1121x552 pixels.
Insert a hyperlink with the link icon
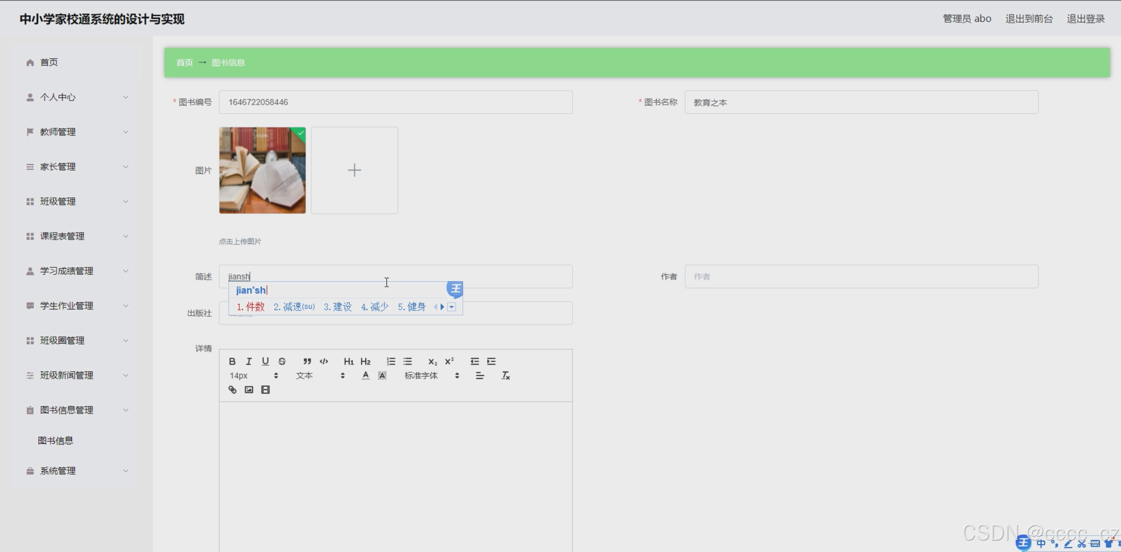232,390
